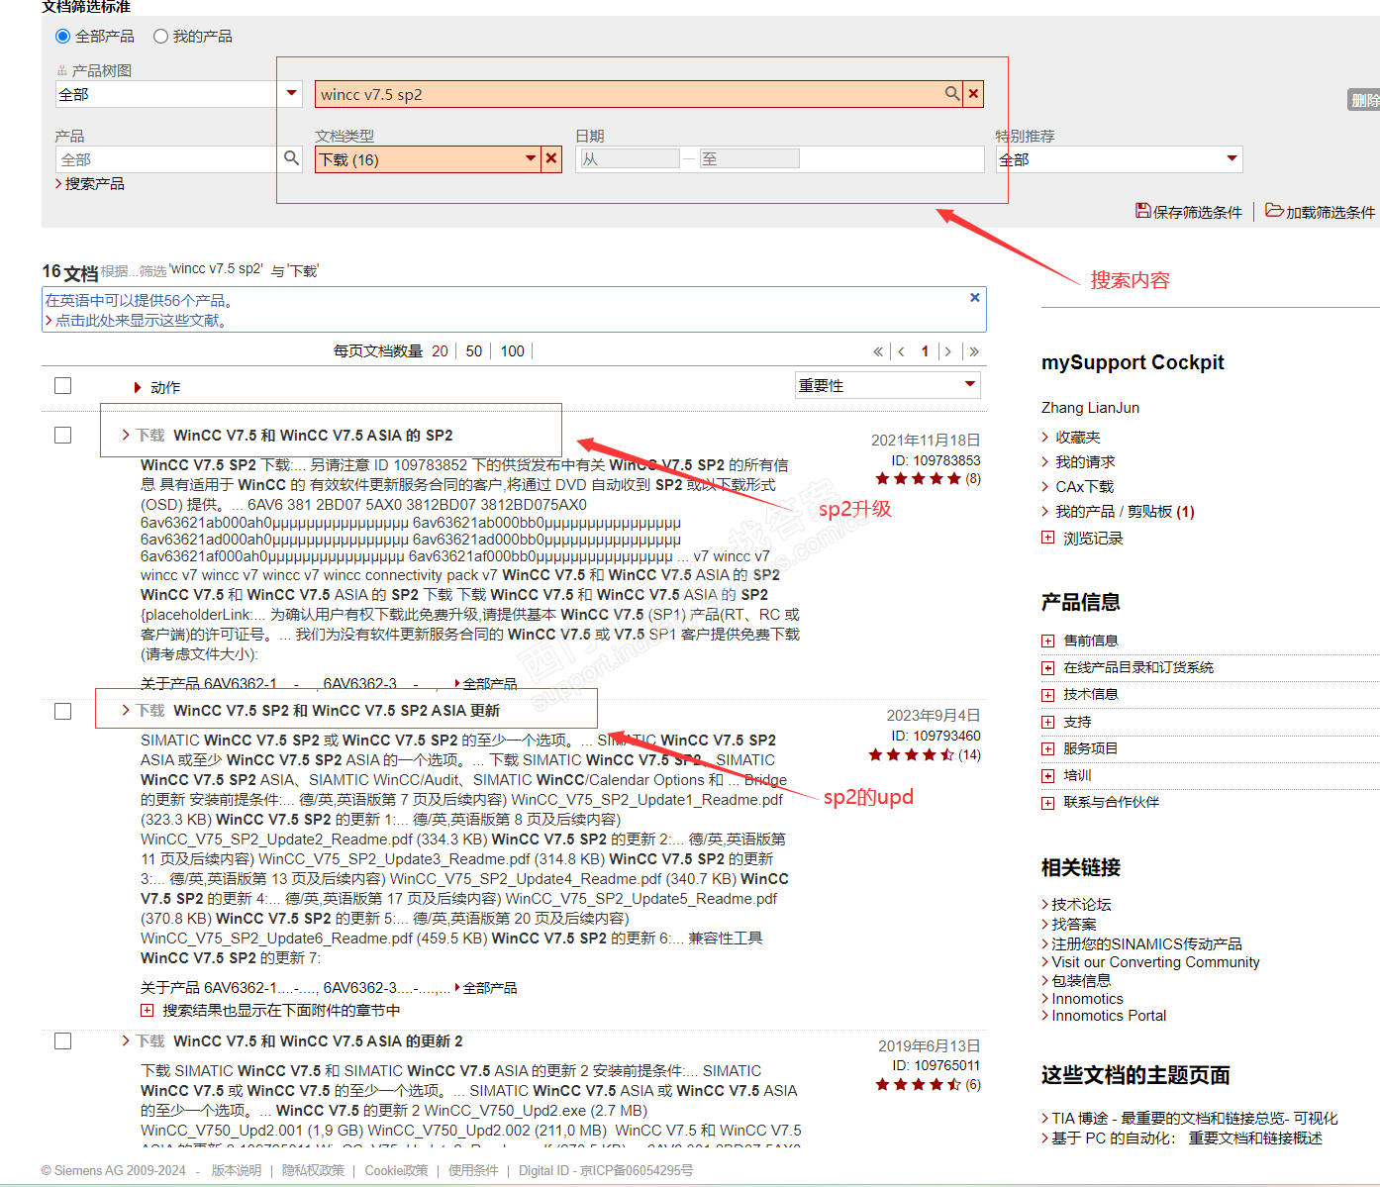
Task: Open the 文档类型 dropdown 下载 (16)
Action: tap(428, 159)
